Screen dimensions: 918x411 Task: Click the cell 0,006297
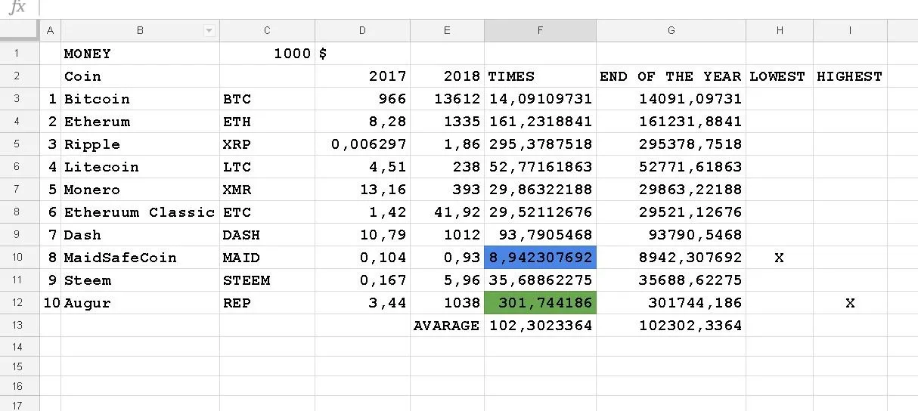tap(362, 144)
